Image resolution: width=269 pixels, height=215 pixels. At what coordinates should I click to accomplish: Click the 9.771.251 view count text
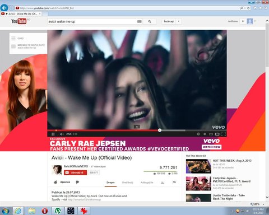coord(168,167)
